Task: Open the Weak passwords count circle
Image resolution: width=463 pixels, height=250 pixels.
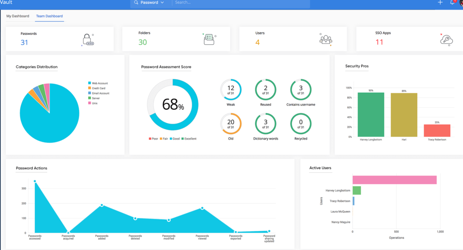Action: (x=231, y=90)
